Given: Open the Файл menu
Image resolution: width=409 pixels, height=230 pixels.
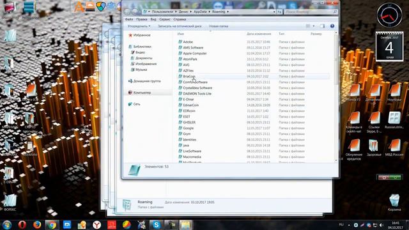Looking at the screenshot, I should (129, 19).
